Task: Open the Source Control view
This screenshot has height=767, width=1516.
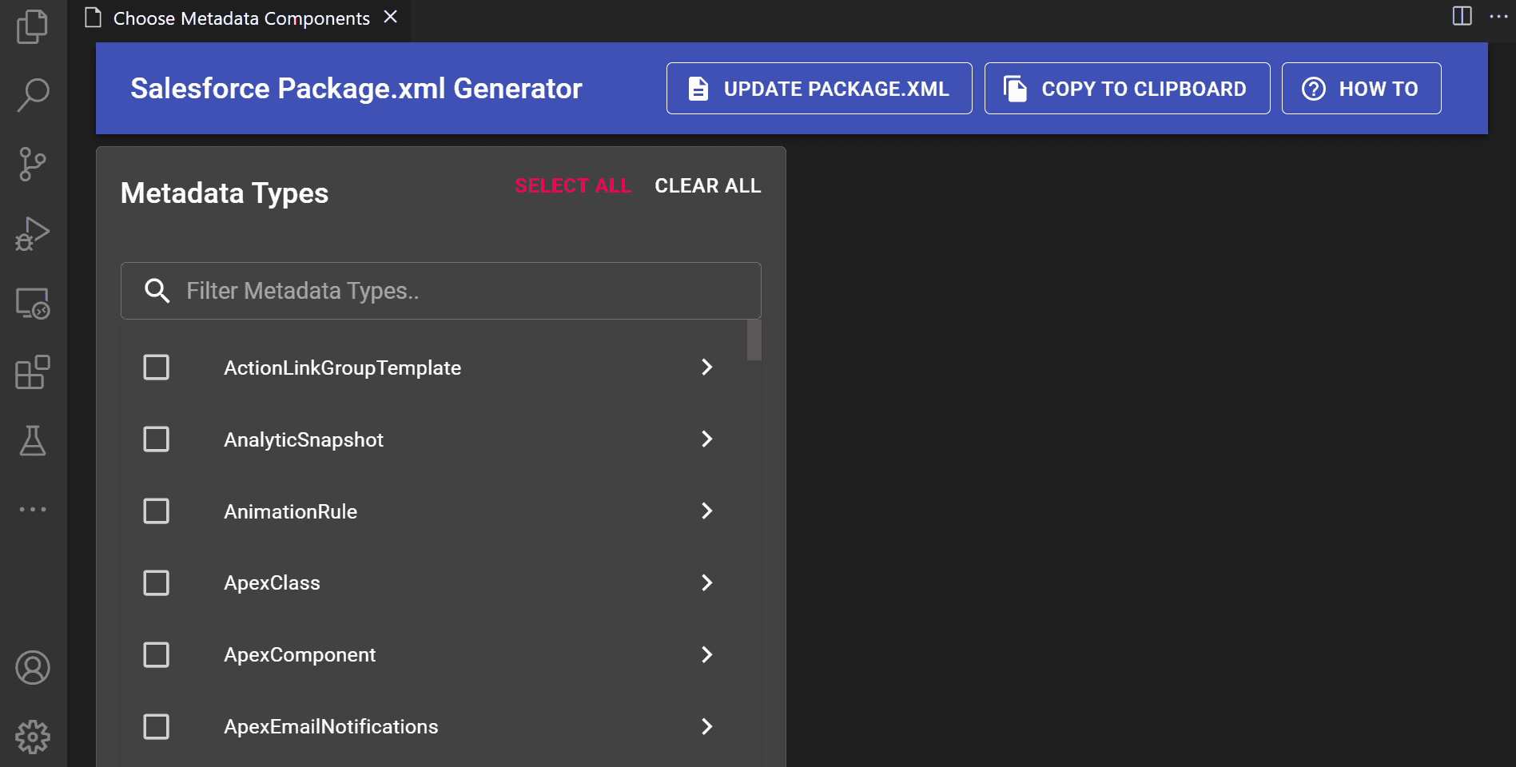Action: 33,165
